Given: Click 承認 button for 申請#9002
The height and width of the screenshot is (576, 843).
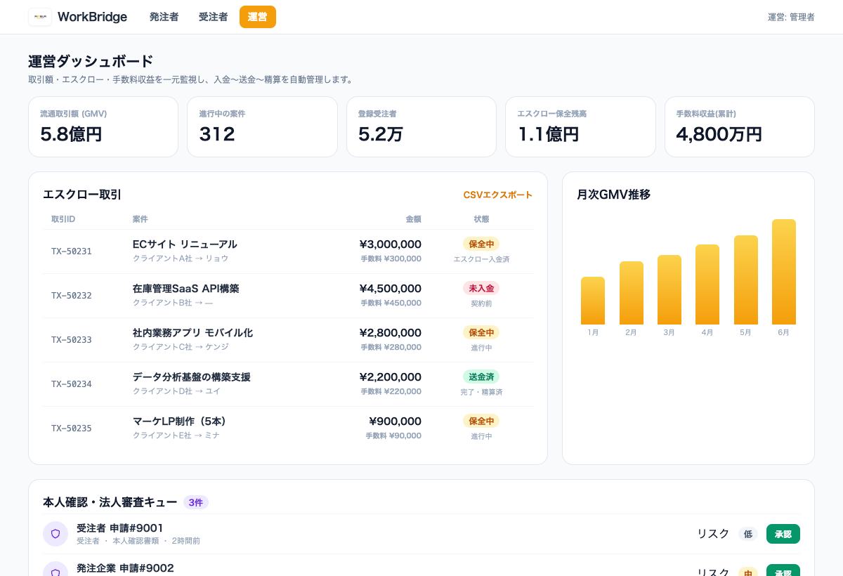Looking at the screenshot, I should [783, 570].
